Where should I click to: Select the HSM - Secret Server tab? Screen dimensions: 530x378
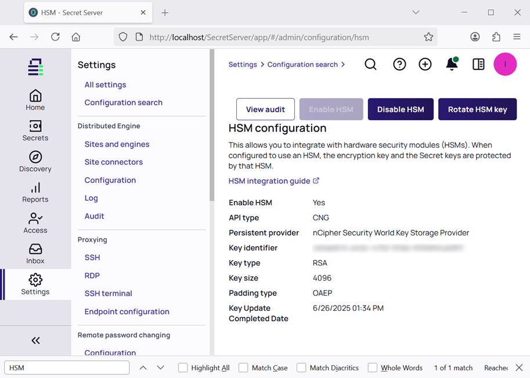click(88, 13)
